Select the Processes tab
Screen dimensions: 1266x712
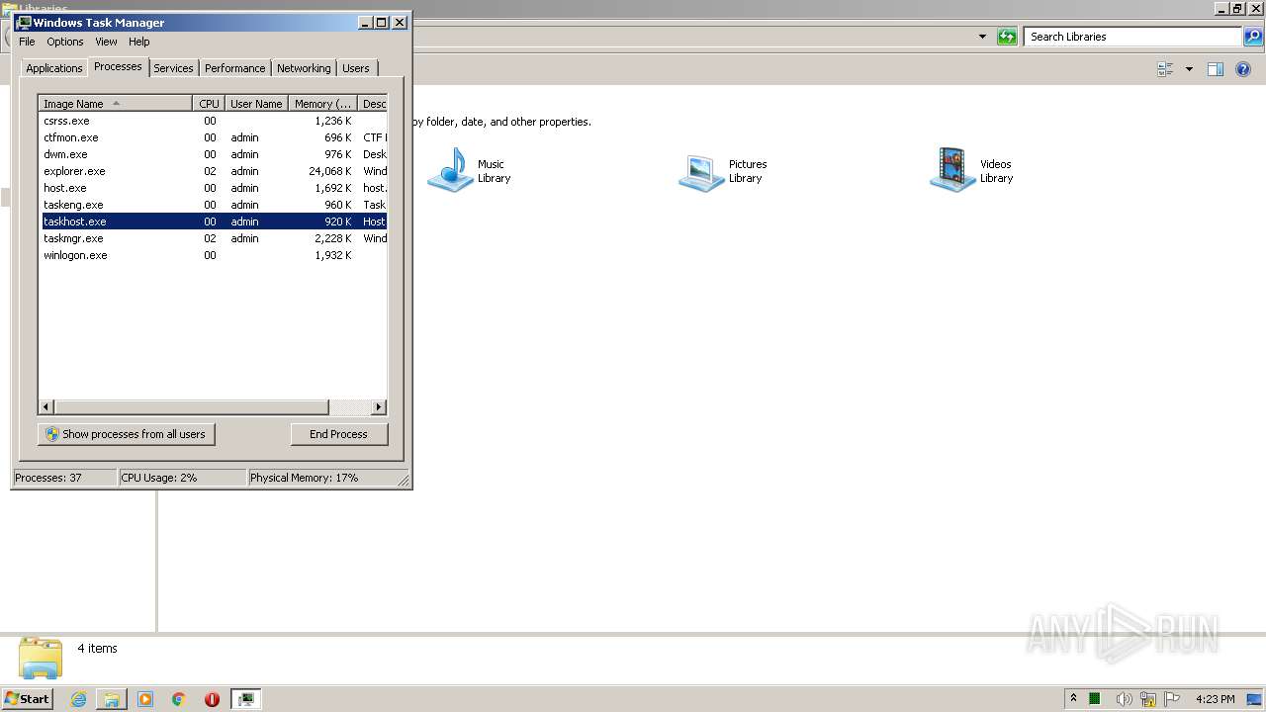118,66
